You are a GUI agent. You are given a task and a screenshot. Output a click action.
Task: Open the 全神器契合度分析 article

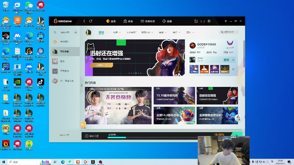pos(217,115)
